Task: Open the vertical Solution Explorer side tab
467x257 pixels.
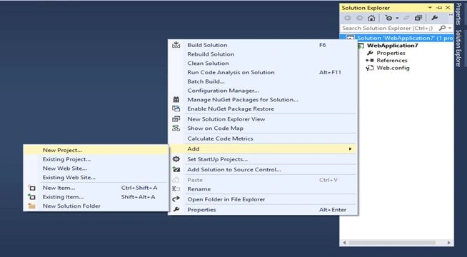Action: (459, 48)
